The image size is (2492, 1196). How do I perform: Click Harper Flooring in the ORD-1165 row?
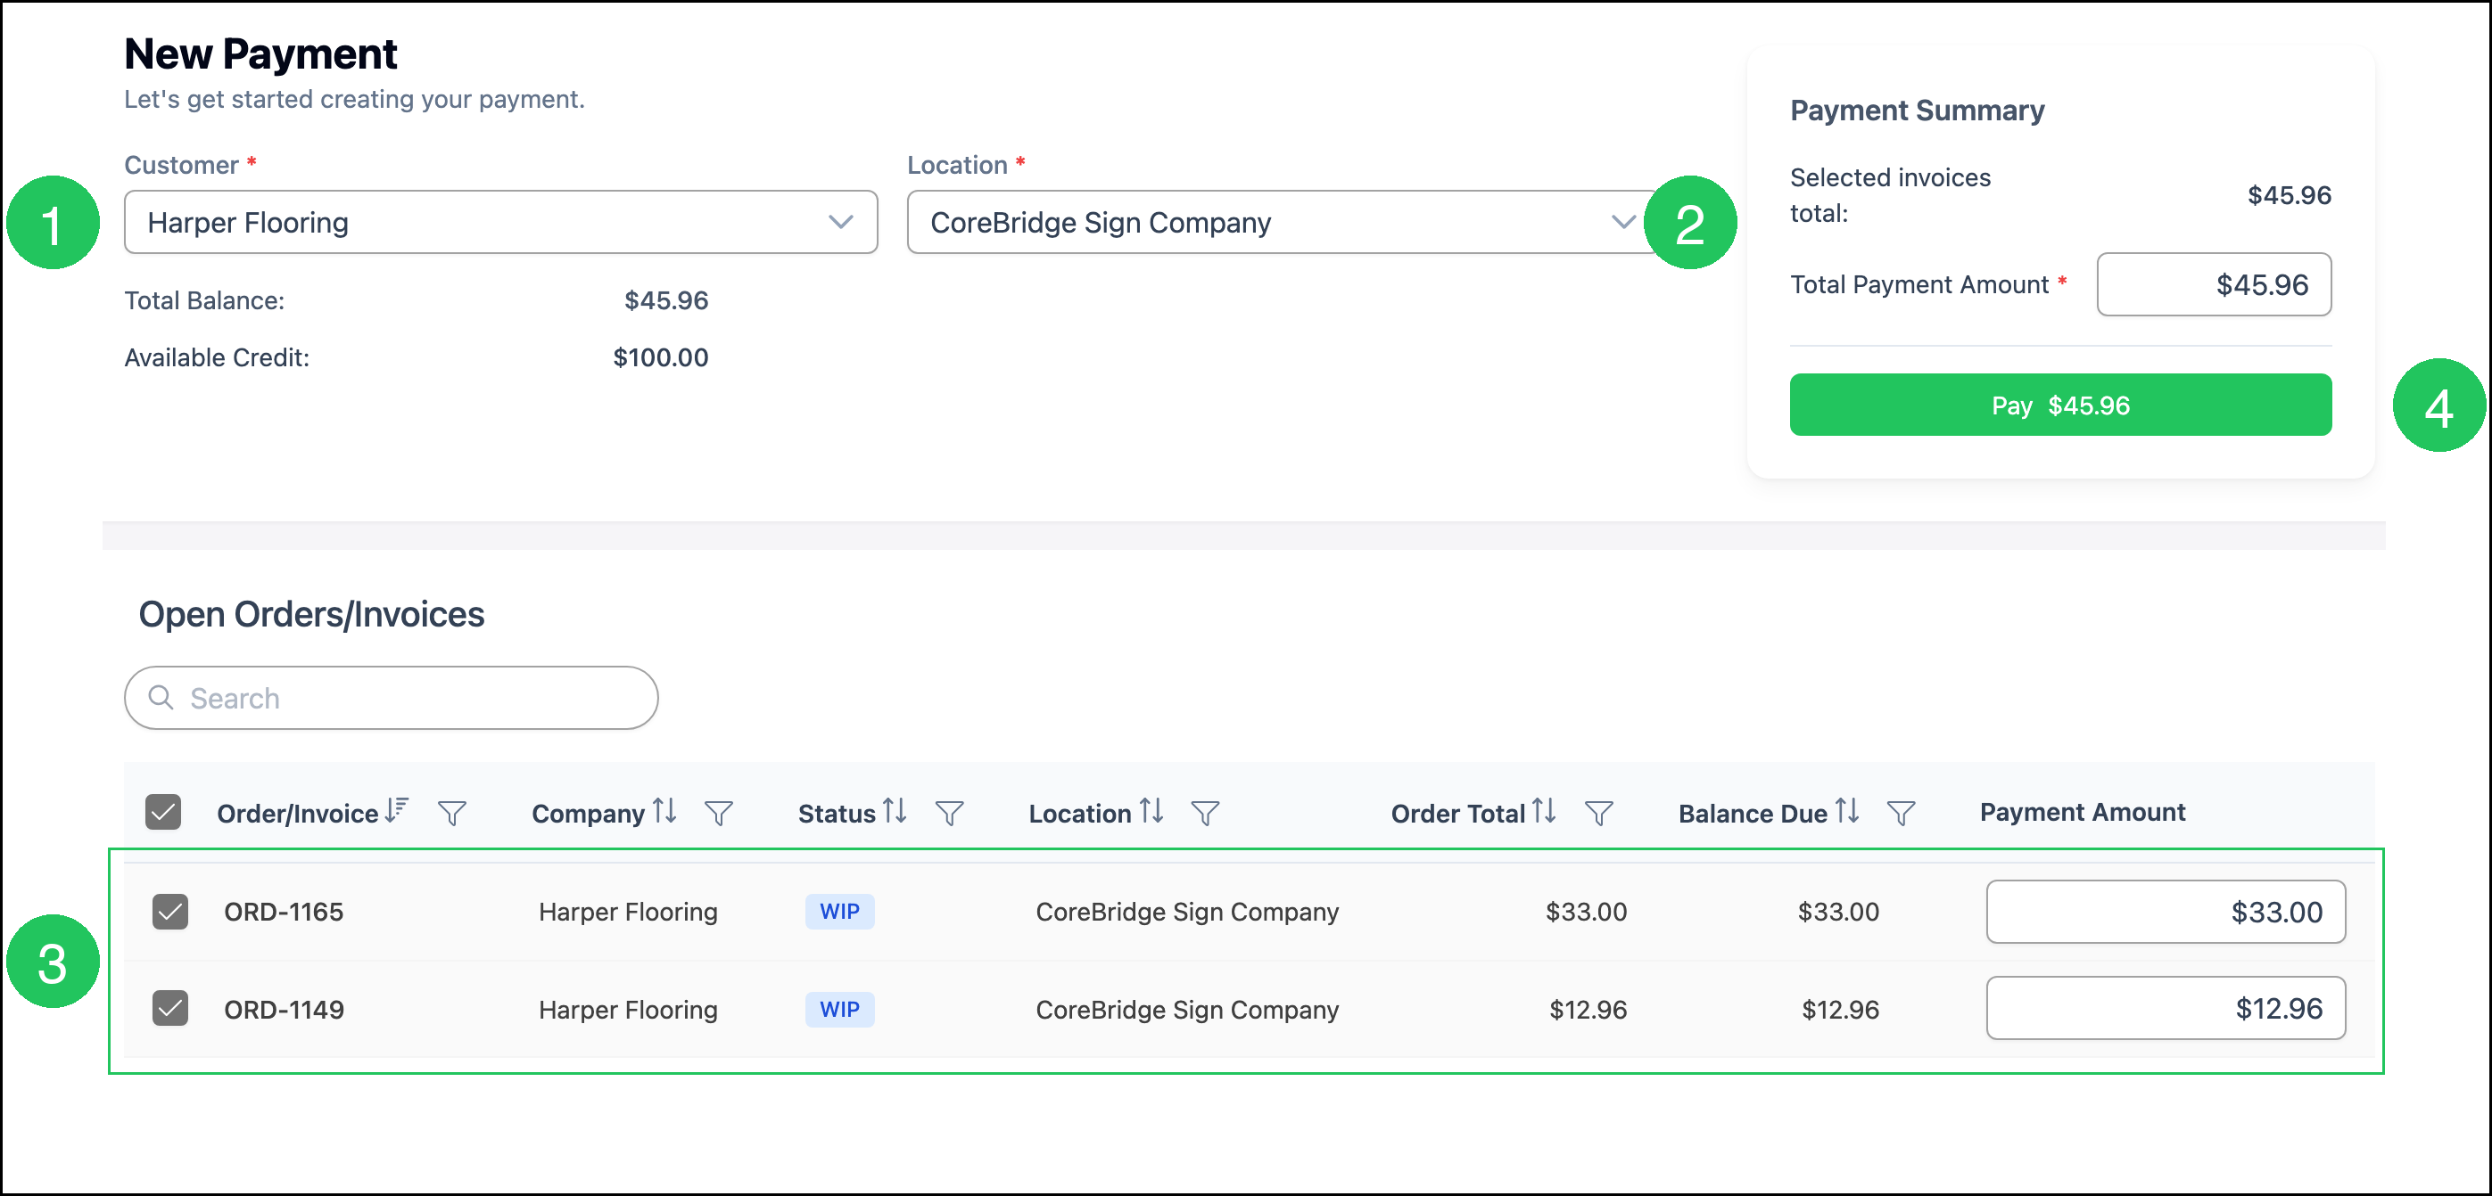click(628, 912)
